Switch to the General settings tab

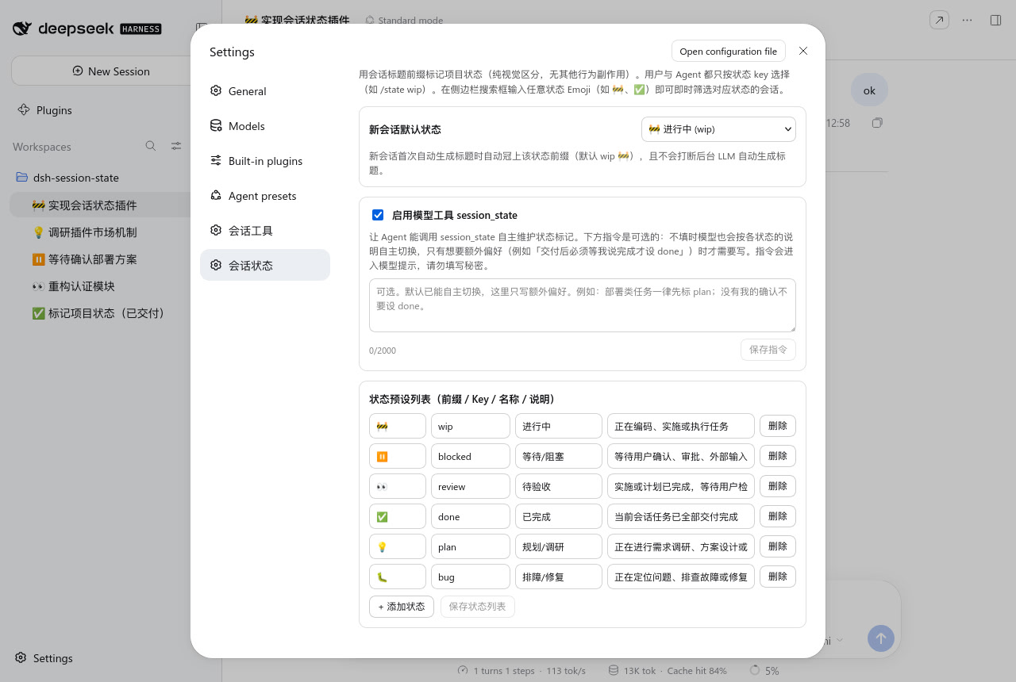click(x=265, y=91)
